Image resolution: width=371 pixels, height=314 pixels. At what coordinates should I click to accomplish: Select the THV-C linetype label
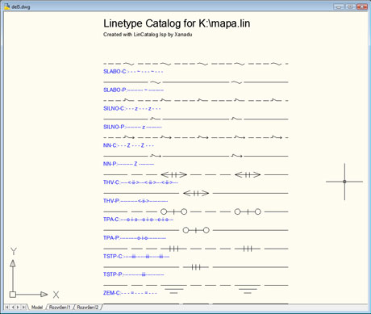click(x=140, y=182)
